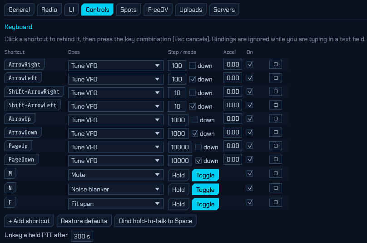The width and height of the screenshot is (367, 243).
Task: Open the UI tab
Action: 71,10
